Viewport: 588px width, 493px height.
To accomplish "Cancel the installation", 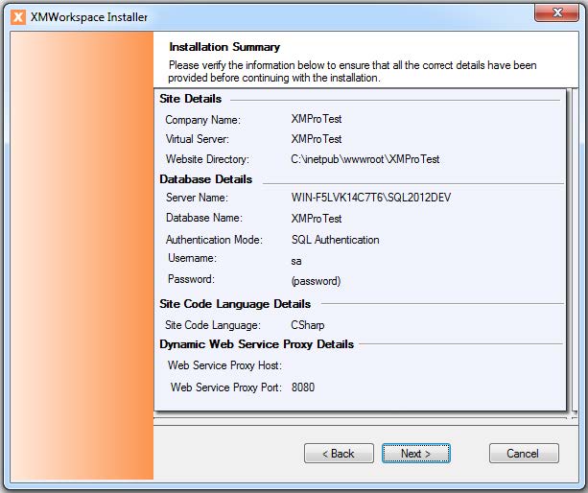I will click(524, 453).
